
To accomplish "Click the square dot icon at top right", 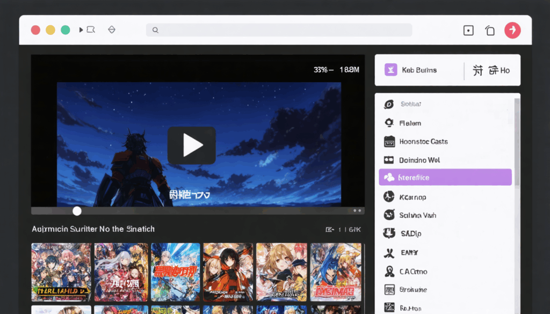I will pyautogui.click(x=468, y=31).
